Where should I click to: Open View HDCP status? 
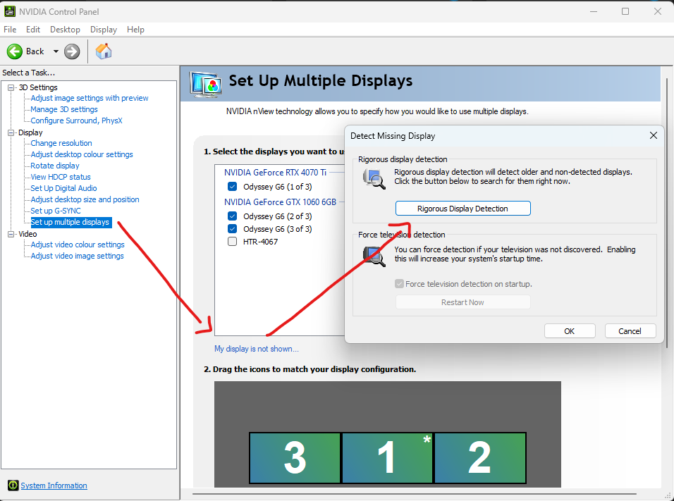pos(61,177)
